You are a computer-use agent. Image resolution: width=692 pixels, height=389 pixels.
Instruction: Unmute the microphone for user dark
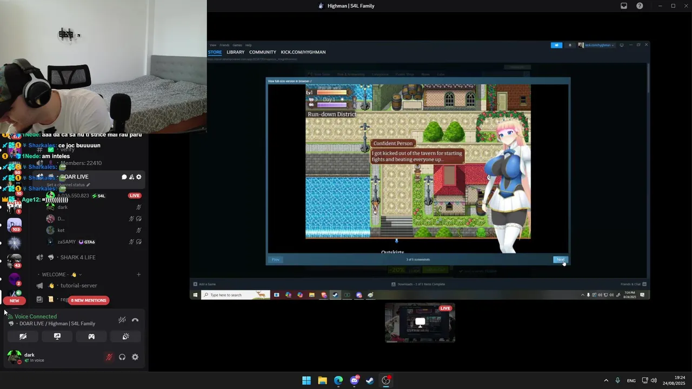(x=109, y=357)
